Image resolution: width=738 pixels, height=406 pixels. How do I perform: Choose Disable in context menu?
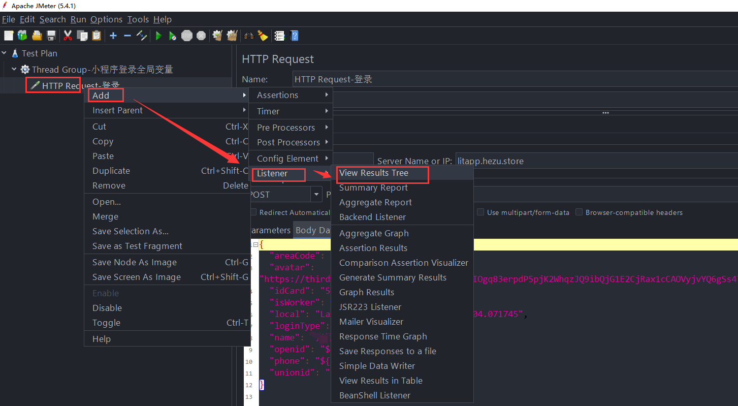pyautogui.click(x=167, y=308)
